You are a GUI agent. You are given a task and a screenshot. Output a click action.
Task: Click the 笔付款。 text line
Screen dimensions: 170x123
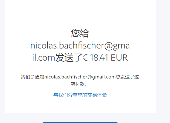pyautogui.click(x=79, y=84)
